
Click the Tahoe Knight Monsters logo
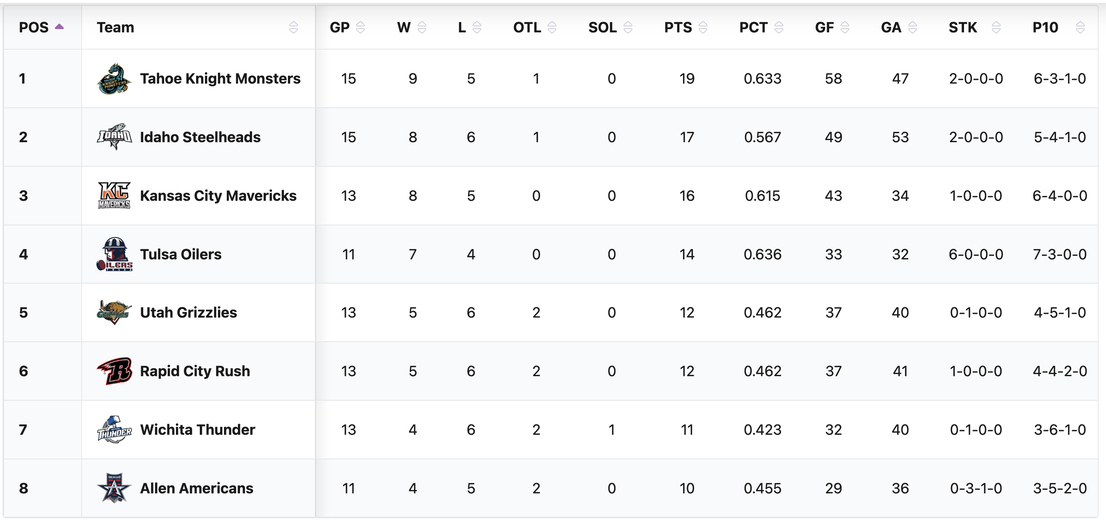(114, 79)
